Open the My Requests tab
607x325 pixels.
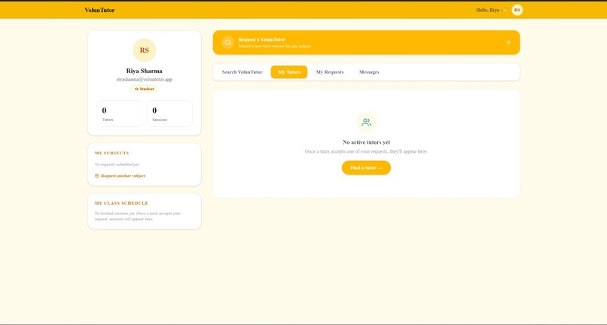[x=329, y=72]
